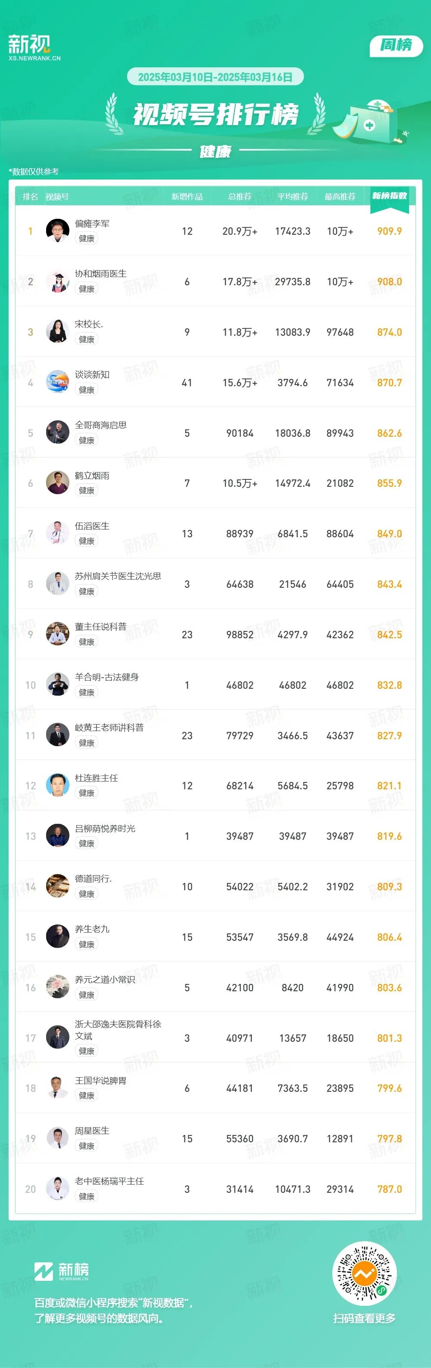Select the 新榜指数 column header

coord(390,196)
